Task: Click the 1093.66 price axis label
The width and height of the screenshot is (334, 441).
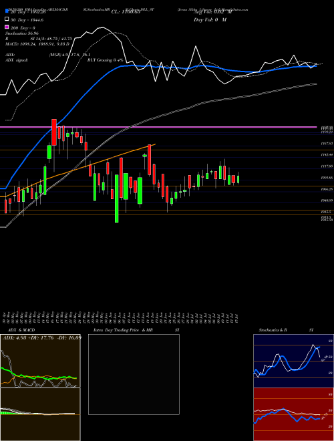Action: coord(327,178)
